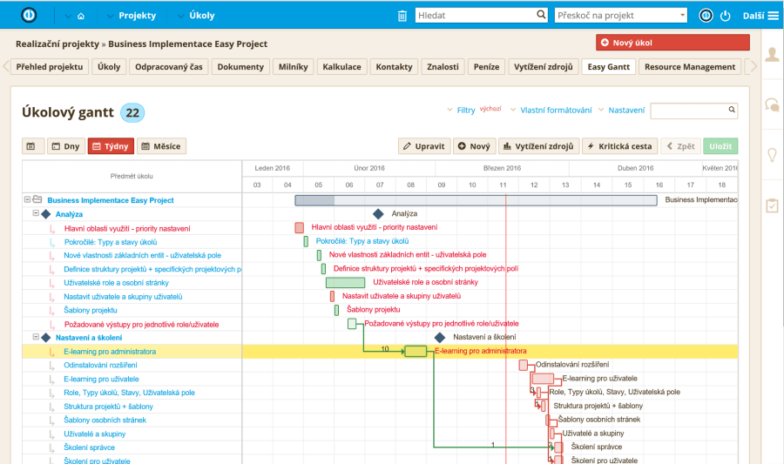
Task: Open the Přeskoč na projekt dropdown
Action: (x=620, y=16)
